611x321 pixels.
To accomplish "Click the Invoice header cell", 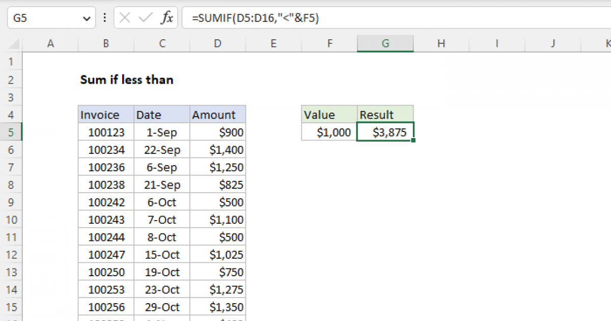I will [106, 115].
